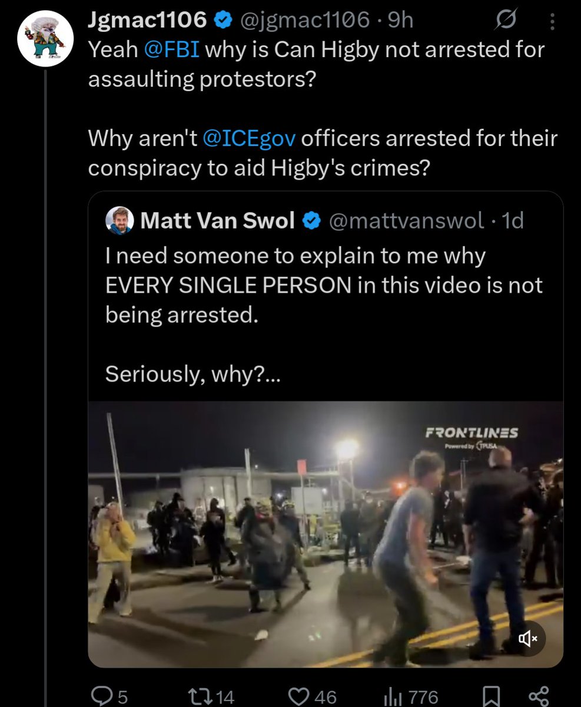Select the Matt Van Swol name in the quote
Viewport: 581px width, 707px height.
coord(218,221)
